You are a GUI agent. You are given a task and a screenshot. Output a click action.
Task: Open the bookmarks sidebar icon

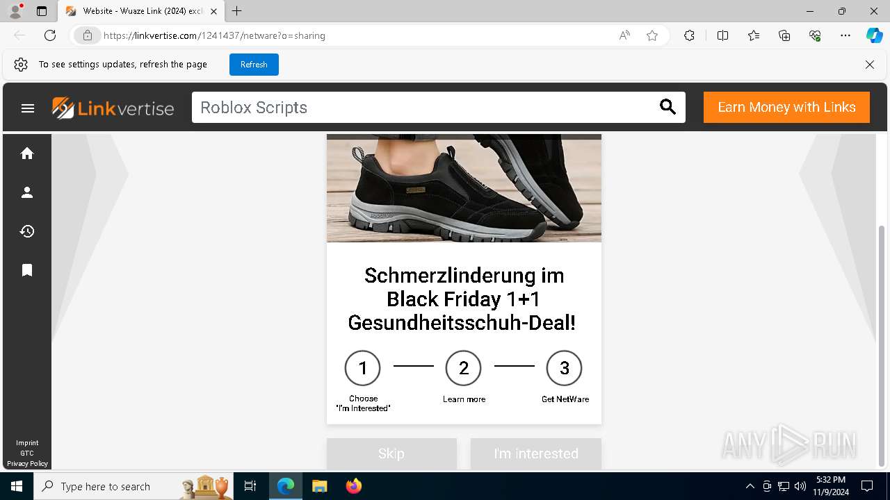click(x=27, y=270)
